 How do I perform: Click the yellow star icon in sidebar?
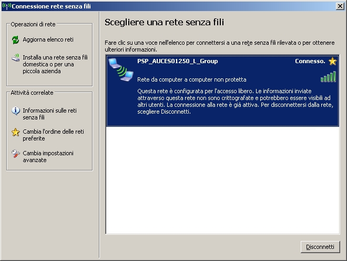tap(15, 132)
